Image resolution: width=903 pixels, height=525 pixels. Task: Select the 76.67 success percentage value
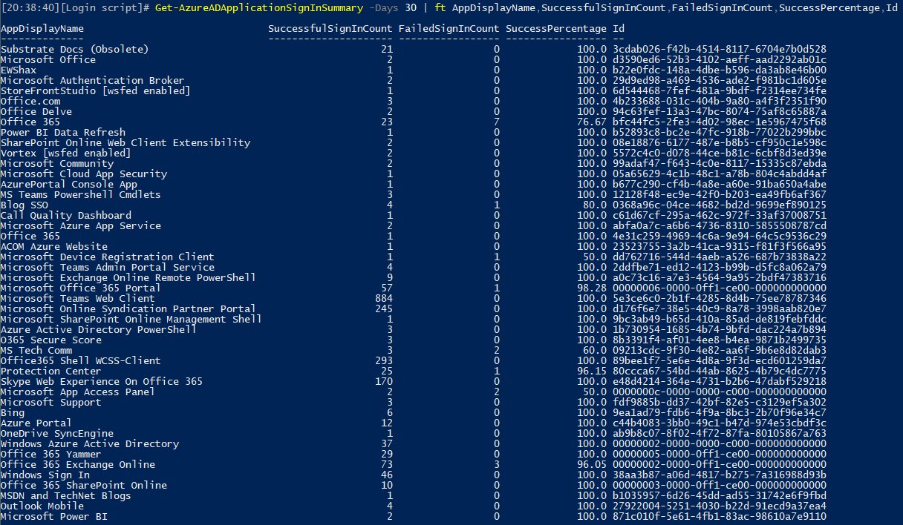click(592, 122)
